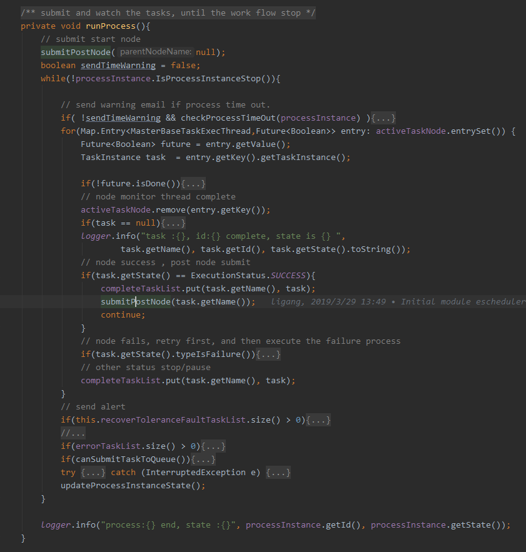Click the git blame annotation by ligang
This screenshot has height=552, width=526.
click(x=398, y=302)
